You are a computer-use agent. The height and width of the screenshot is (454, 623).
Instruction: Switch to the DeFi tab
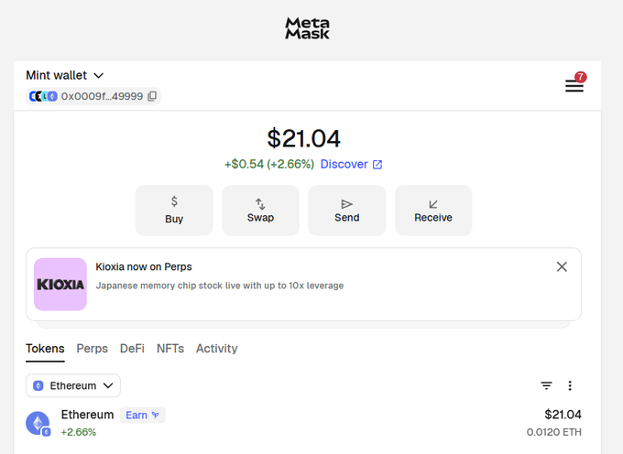coord(132,349)
